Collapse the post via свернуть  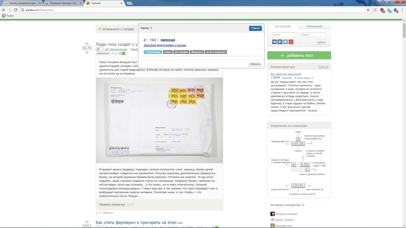click(108, 213)
